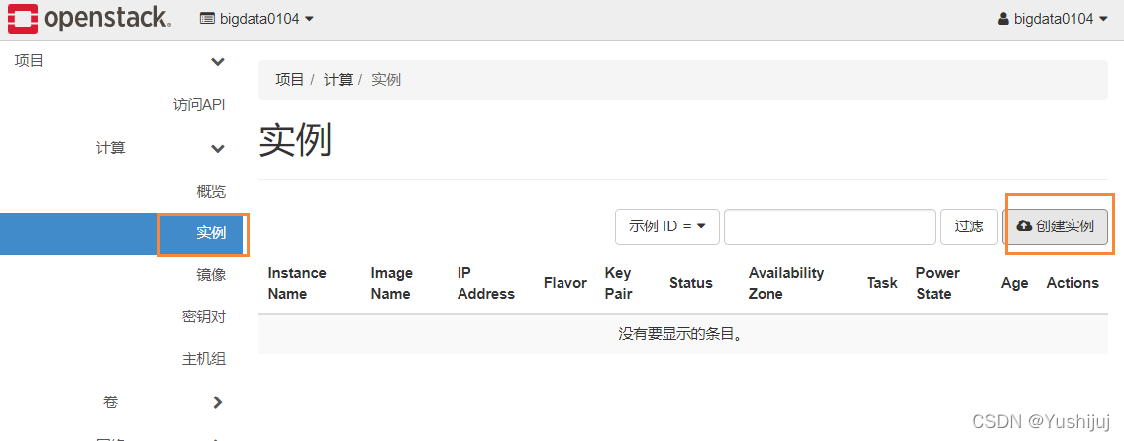1124x441 pixels.
Task: Click the Status column header
Action: (691, 283)
